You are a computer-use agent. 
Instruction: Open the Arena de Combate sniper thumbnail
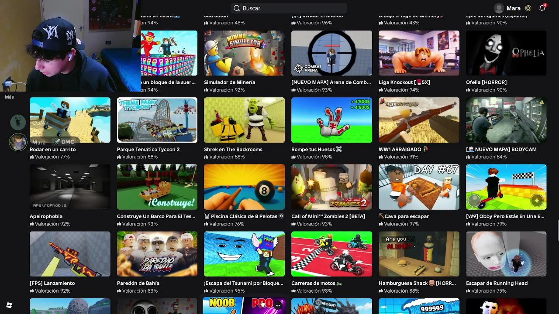[x=331, y=53]
